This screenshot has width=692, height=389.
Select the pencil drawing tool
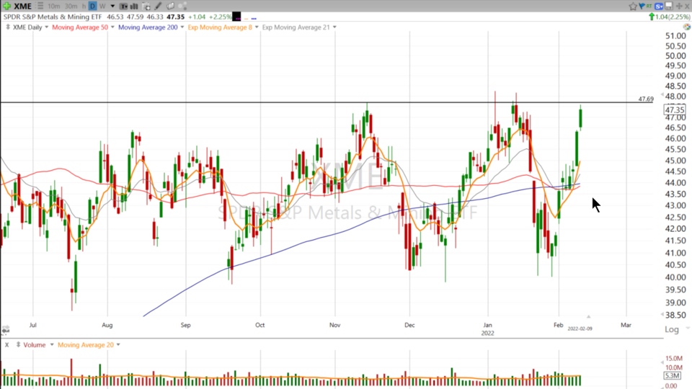(159, 6)
